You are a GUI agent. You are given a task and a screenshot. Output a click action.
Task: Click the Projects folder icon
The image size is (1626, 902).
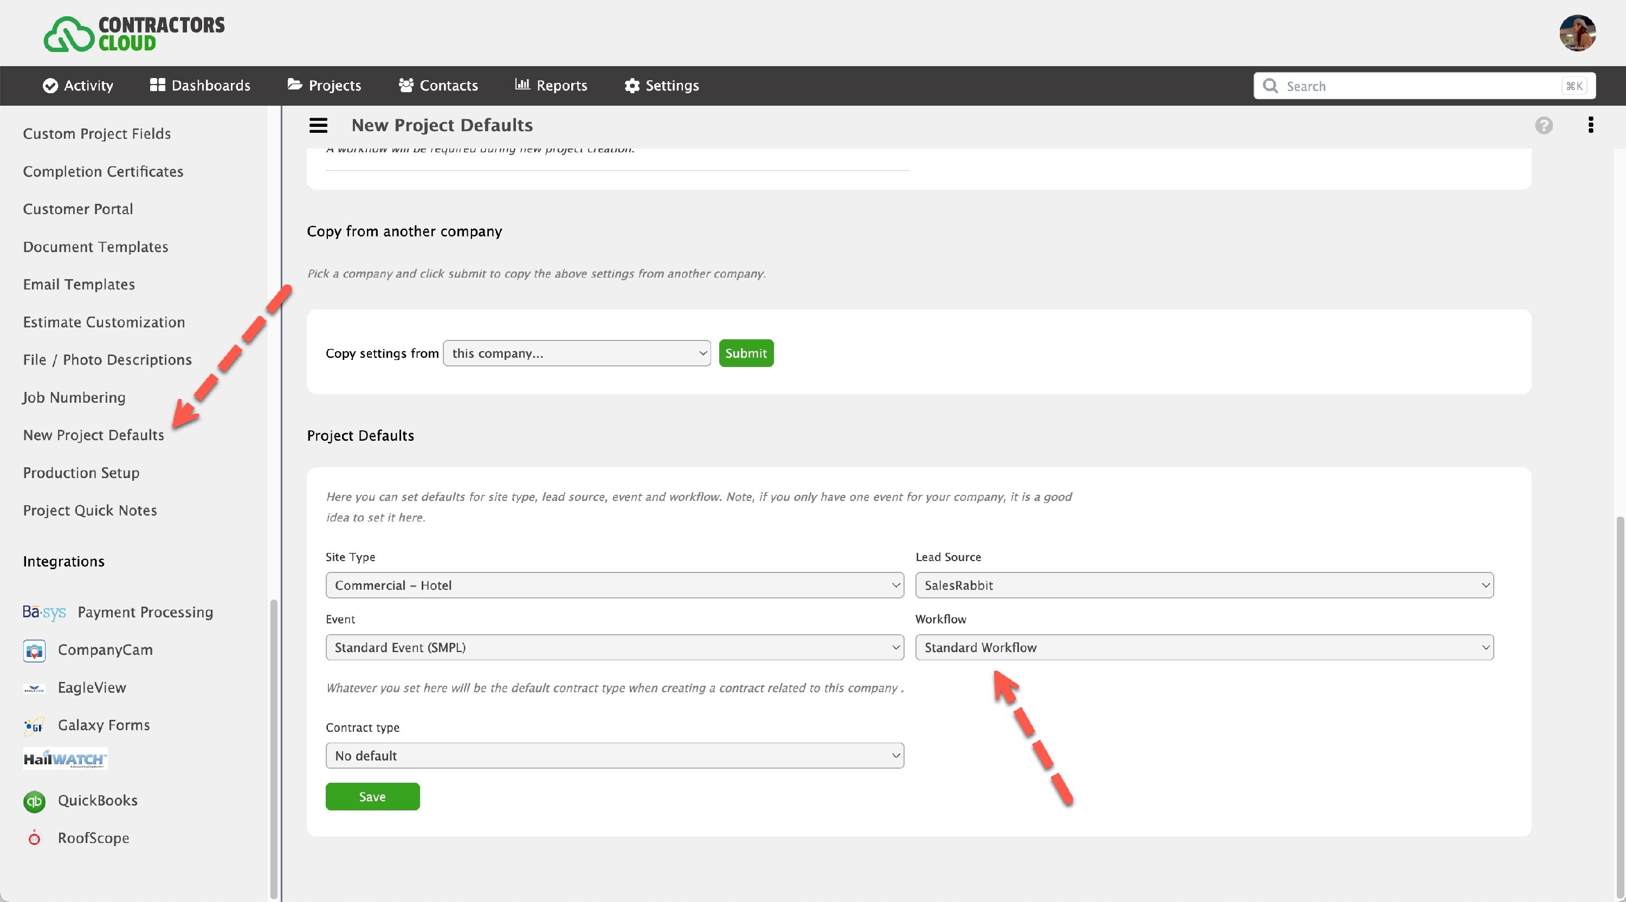(295, 85)
